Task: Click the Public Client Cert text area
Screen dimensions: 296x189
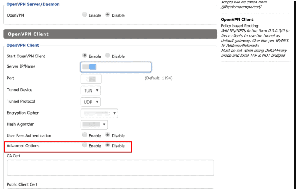Action: point(110,188)
